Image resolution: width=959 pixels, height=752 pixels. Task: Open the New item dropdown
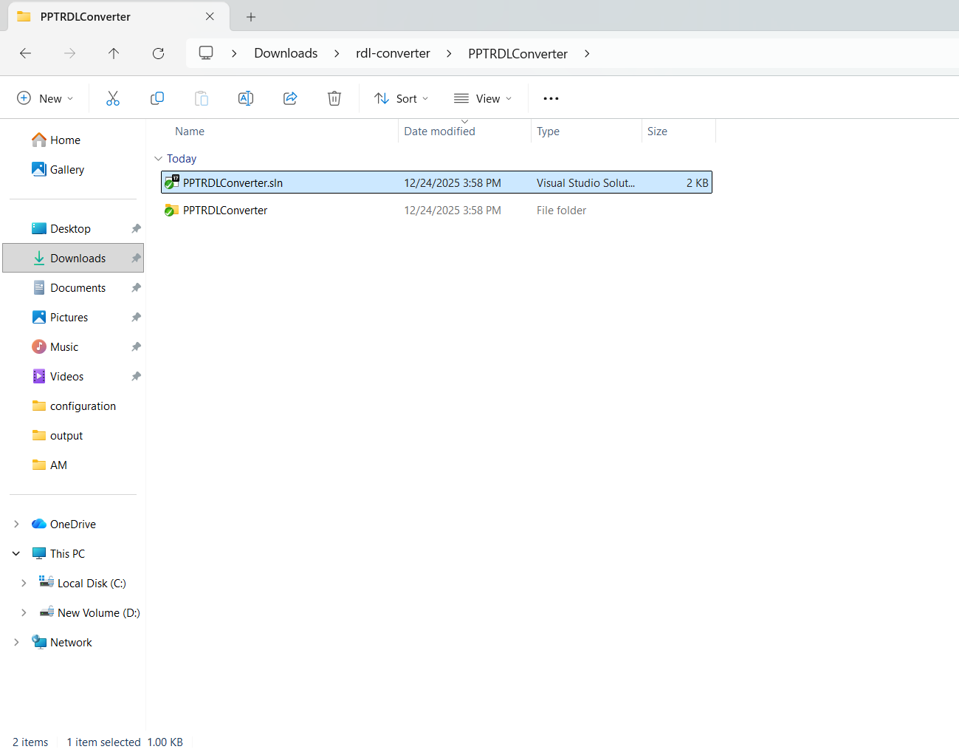(45, 98)
